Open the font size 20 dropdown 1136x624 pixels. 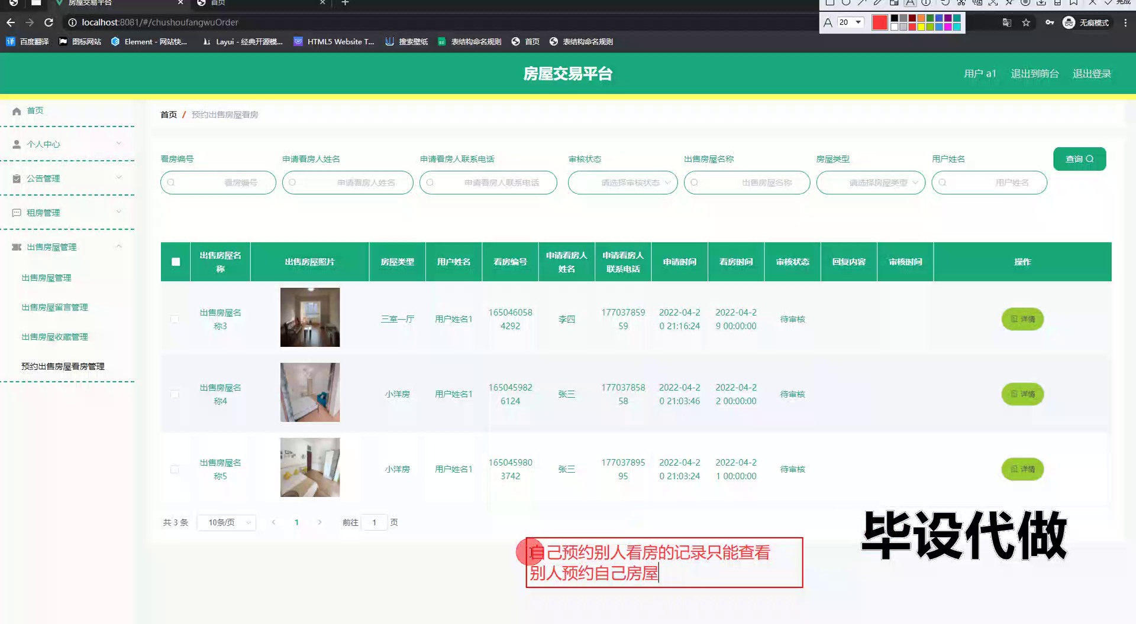click(851, 22)
